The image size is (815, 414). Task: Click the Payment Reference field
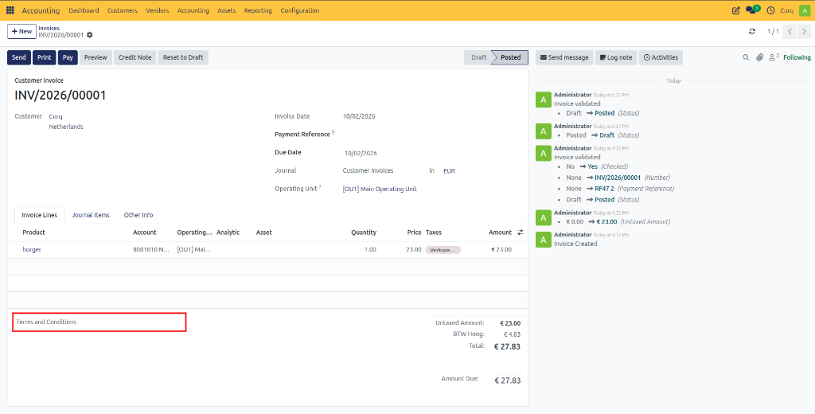point(431,135)
